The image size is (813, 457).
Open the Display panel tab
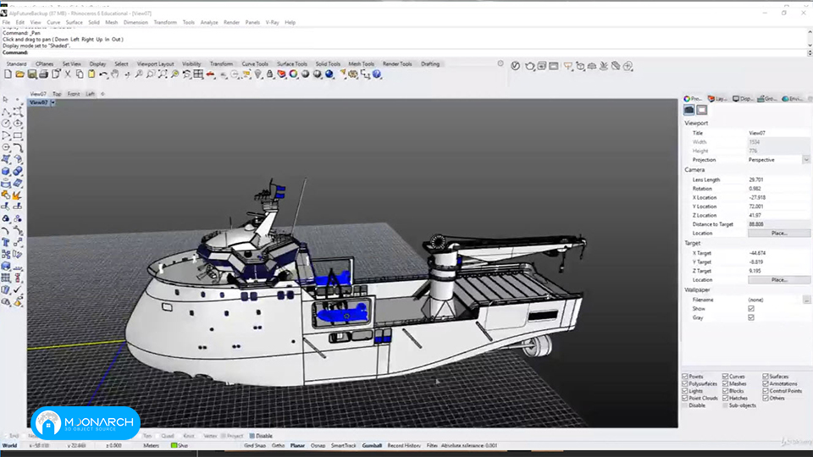[x=743, y=98]
